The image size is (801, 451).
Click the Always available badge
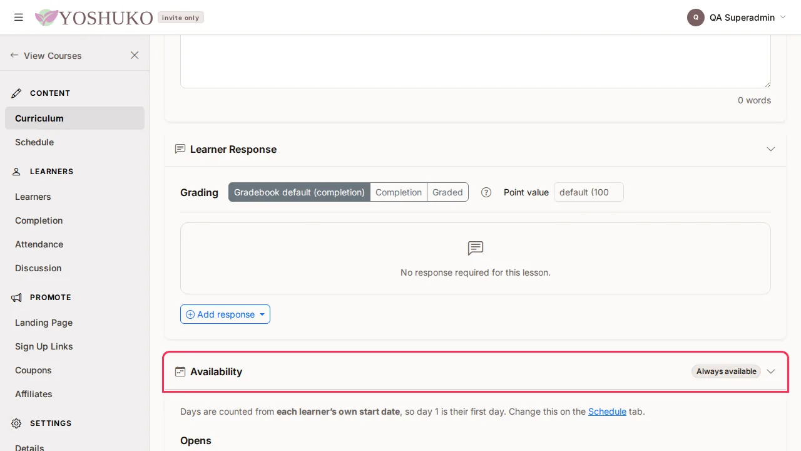(727, 371)
